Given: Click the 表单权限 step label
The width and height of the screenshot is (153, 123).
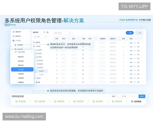Looking at the screenshot, I should 99,101.
